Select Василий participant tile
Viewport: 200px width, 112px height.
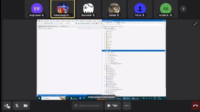pos(88,9)
